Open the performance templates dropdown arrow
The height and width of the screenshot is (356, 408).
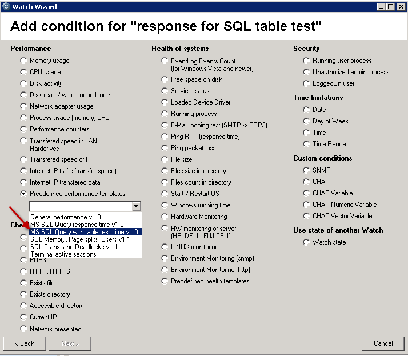click(136, 206)
